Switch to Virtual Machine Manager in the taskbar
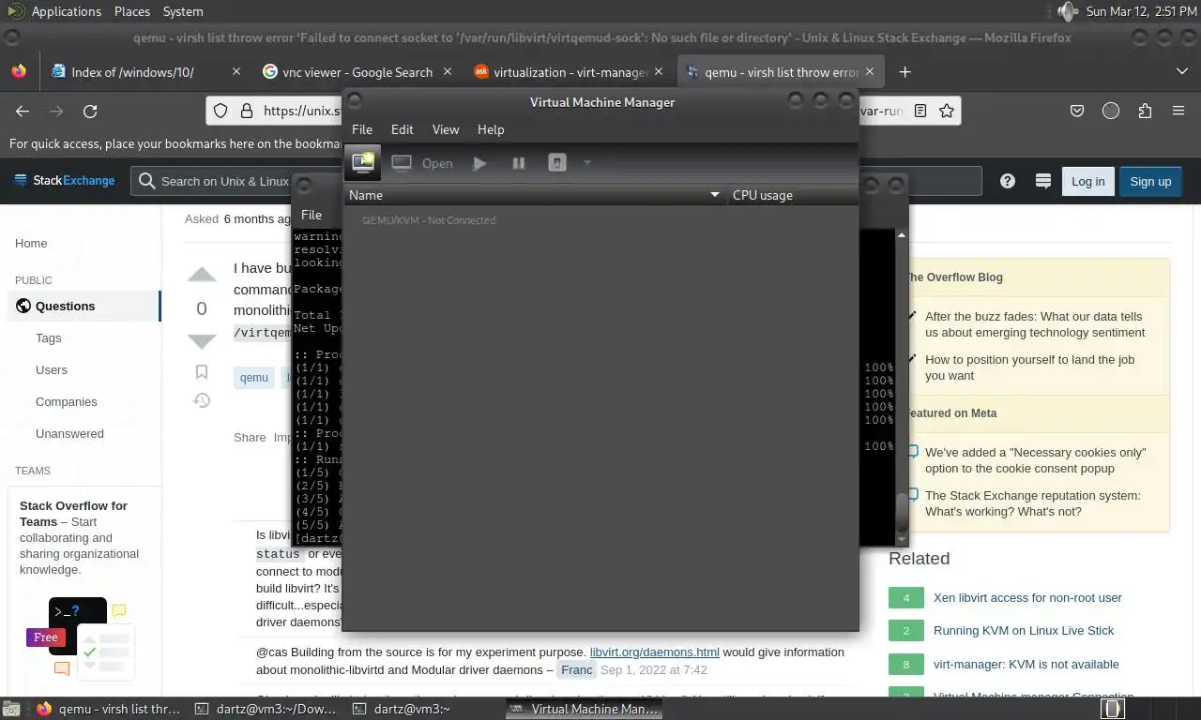The width and height of the screenshot is (1201, 720). [x=584, y=709]
